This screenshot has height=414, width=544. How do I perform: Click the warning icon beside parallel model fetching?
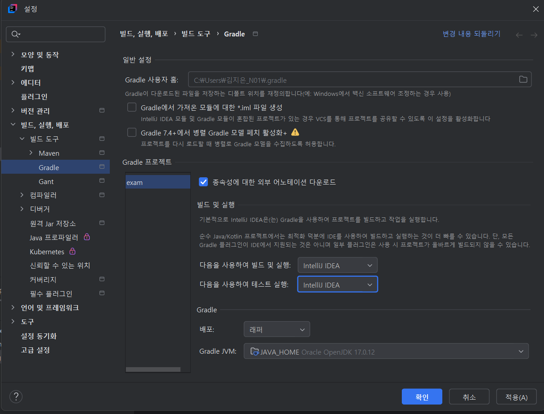295,132
